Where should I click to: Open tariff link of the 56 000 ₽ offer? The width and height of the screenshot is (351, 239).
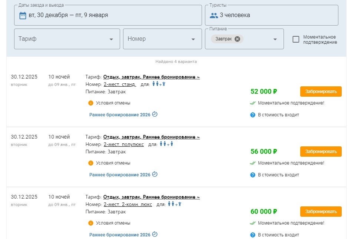[151, 137]
